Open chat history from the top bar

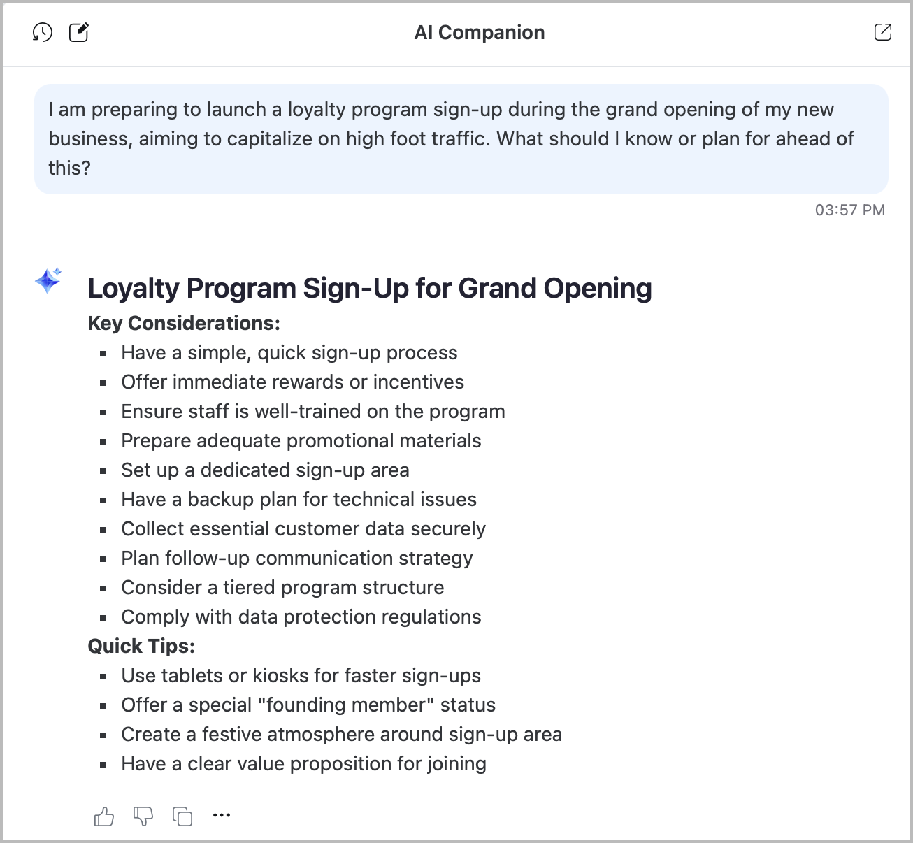[x=43, y=32]
